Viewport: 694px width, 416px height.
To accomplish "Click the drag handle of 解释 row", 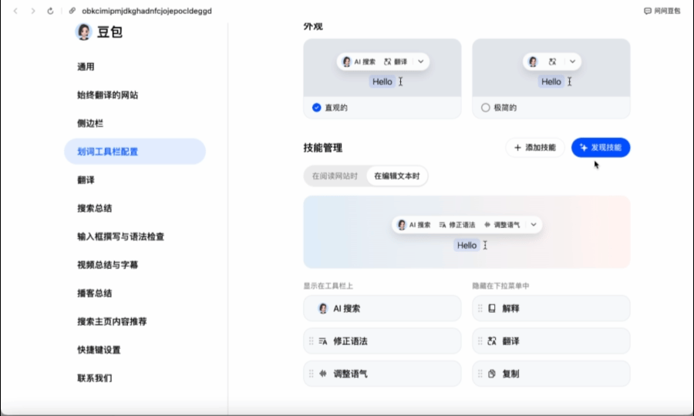I will pyautogui.click(x=480, y=309).
